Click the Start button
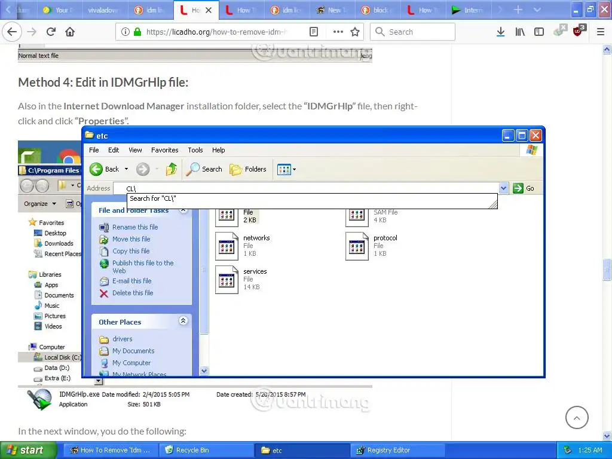This screenshot has height=459, width=612. pos(28,450)
